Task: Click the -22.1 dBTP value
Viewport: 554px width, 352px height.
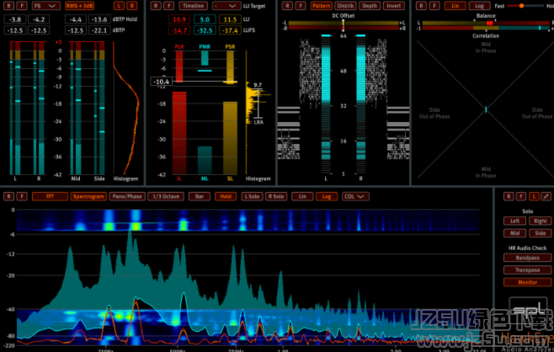Action: pos(99,30)
